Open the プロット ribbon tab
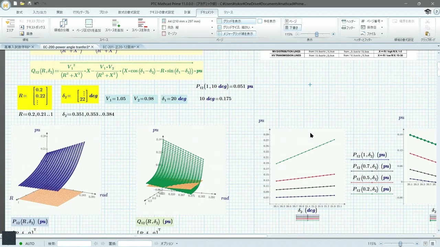The width and height of the screenshot is (440, 247). 103,12
